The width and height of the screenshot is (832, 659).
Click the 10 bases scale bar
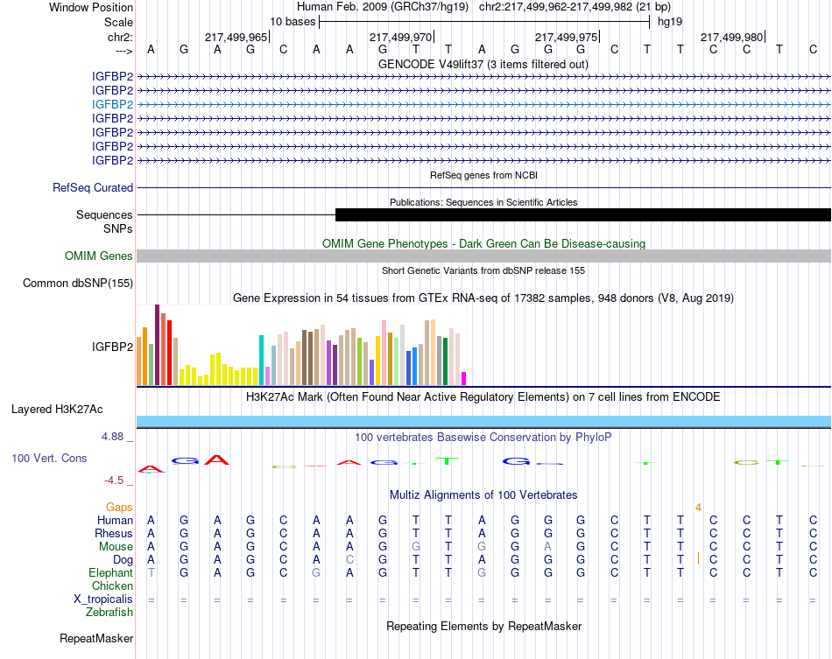(x=484, y=22)
